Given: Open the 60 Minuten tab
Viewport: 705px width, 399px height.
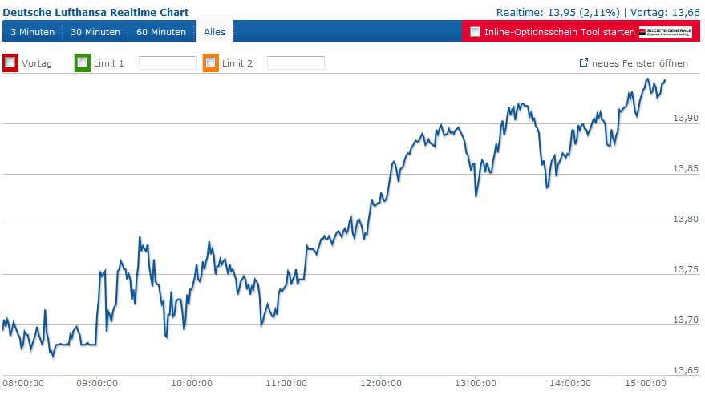Looking at the screenshot, I should coord(161,32).
